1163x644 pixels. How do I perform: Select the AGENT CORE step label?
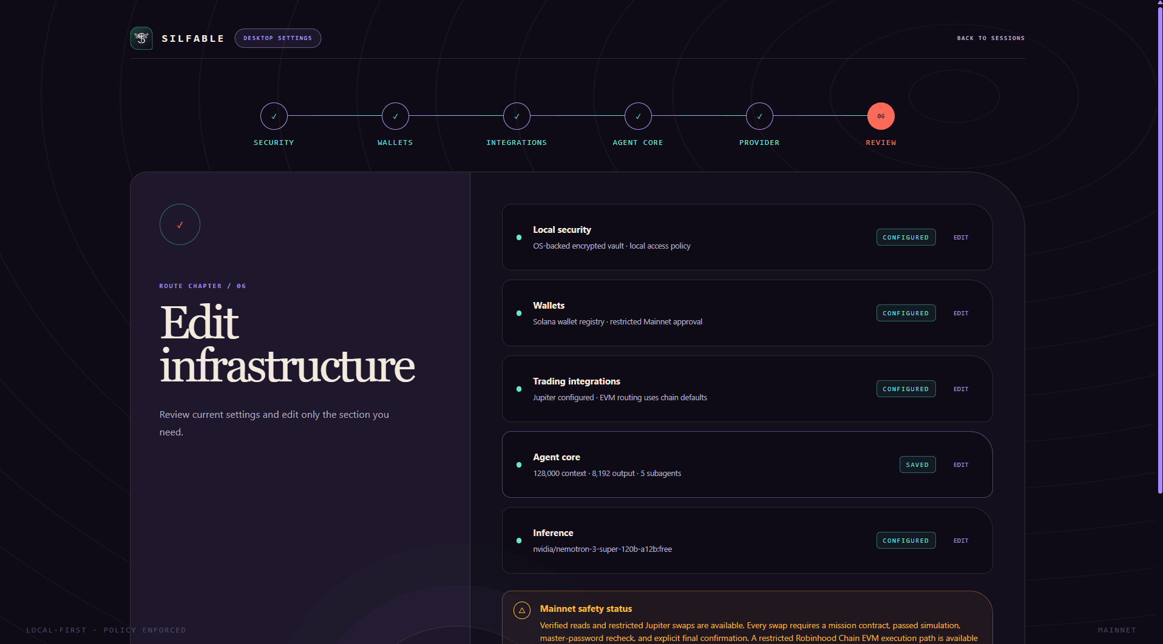(638, 143)
